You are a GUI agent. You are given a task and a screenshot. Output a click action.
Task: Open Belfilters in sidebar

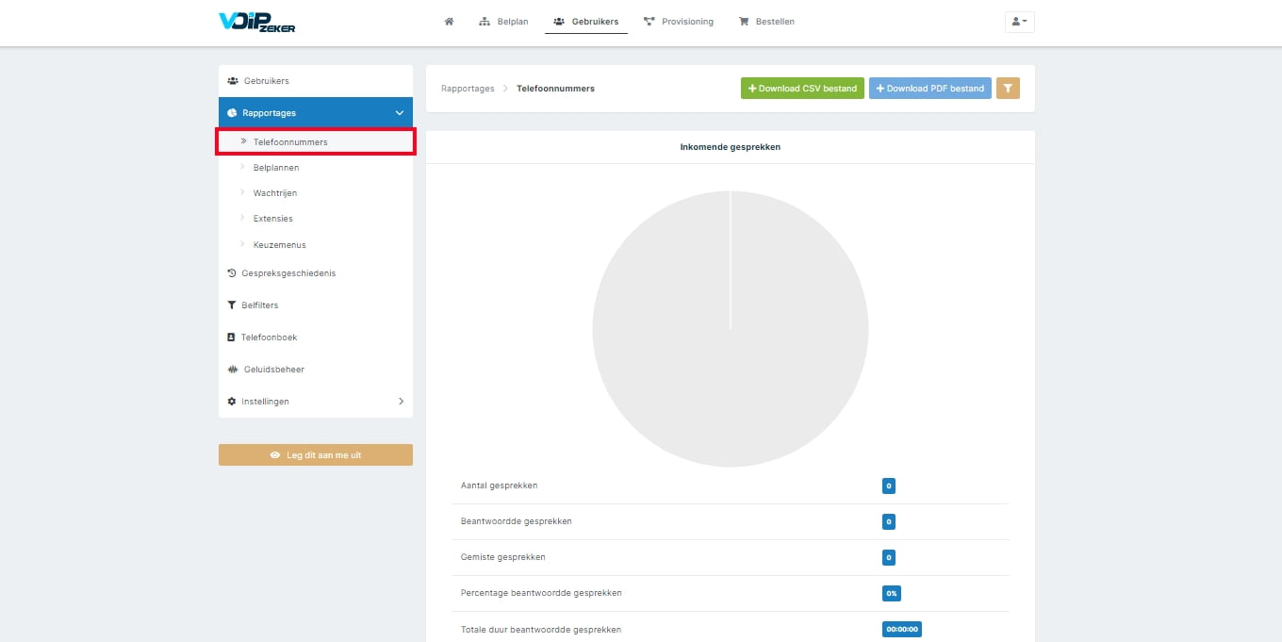pos(316,305)
